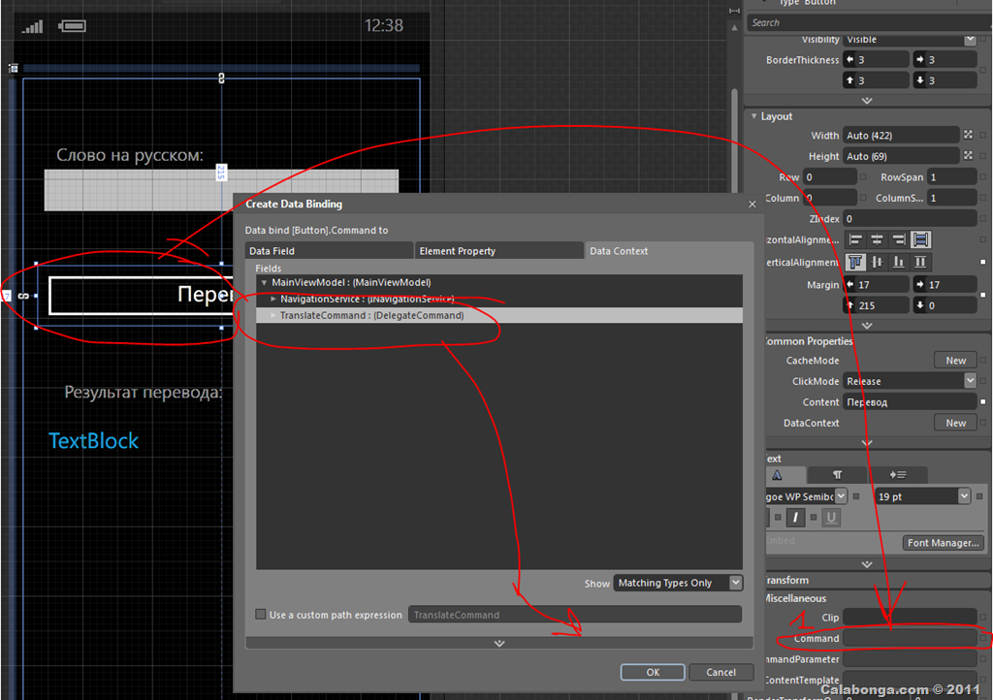Click the lock icon on the designer column divider

click(221, 78)
